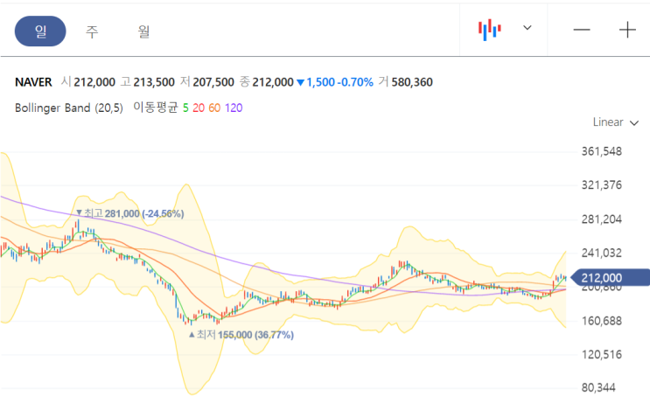Click the Linear scale chevron arrow
The height and width of the screenshot is (403, 650).
pos(634,123)
